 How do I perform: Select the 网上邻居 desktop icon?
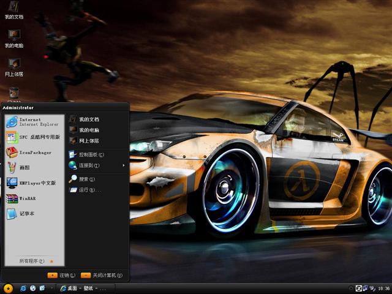[x=13, y=66]
